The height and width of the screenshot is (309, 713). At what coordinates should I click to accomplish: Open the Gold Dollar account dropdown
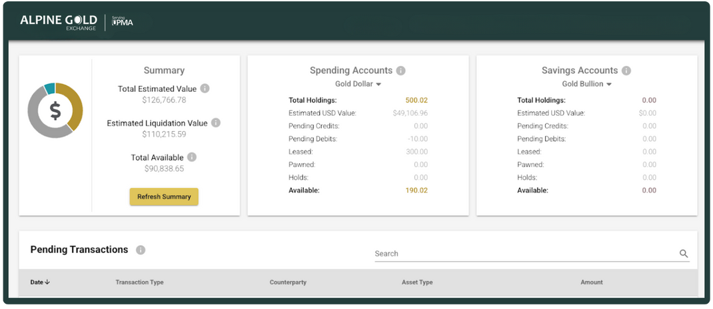(x=358, y=84)
